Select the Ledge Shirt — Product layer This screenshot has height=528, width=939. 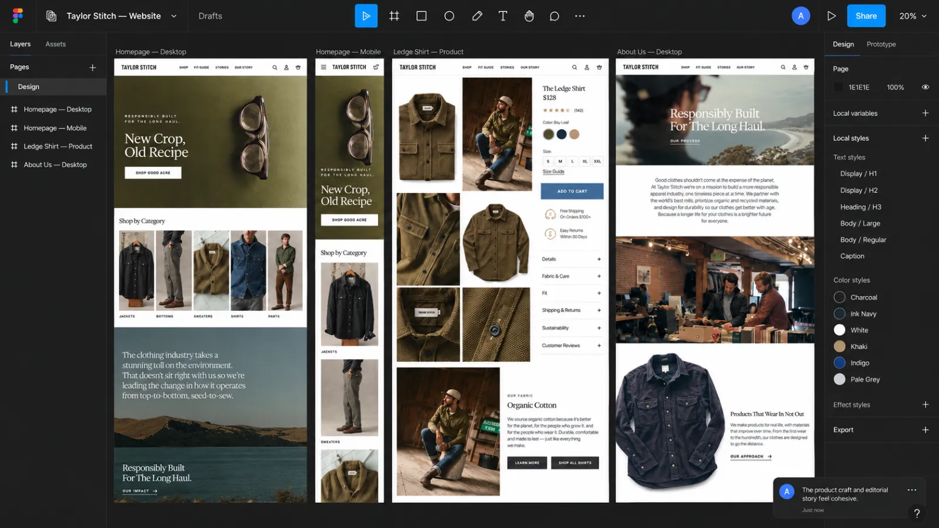(53, 147)
